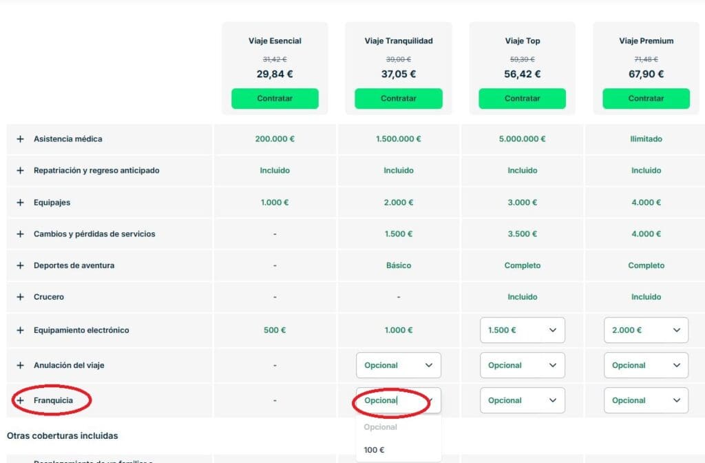
Task: Open Franquicia dropdown under Viaje Top
Action: 522,400
